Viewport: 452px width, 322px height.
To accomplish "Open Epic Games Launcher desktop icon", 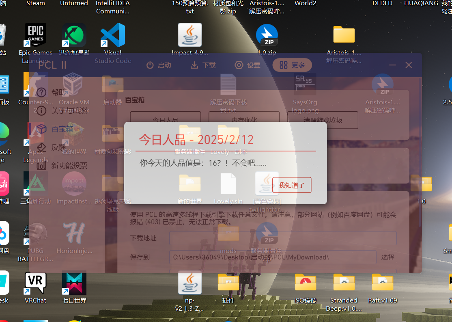I will coord(35,43).
